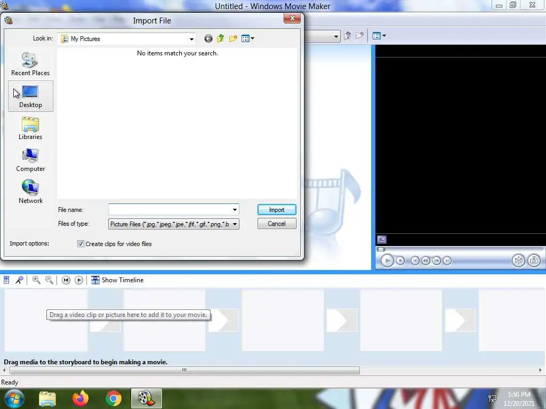Viewport: 546px width, 409px height.
Task: Click the storyboard horizontal scrollbar thumb
Action: [184, 371]
